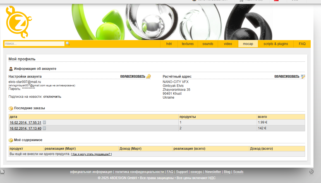The width and height of the screenshot is (321, 183).
Task: Click the magnifier search icon
Action: pyautogui.click(x=68, y=44)
